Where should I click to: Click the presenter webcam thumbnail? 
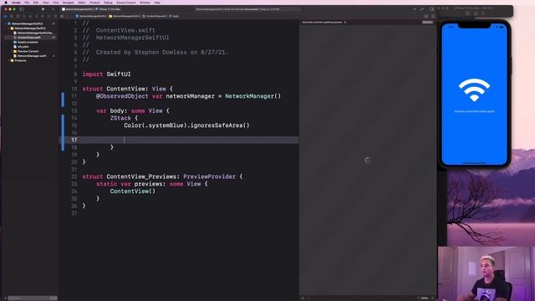pos(487,273)
